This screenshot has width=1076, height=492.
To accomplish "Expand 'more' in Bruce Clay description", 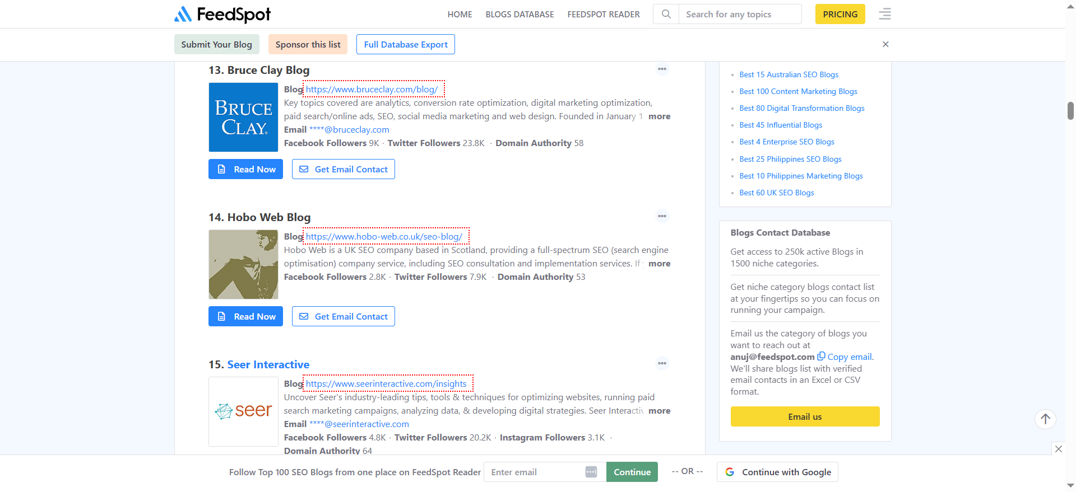I will pos(659,116).
